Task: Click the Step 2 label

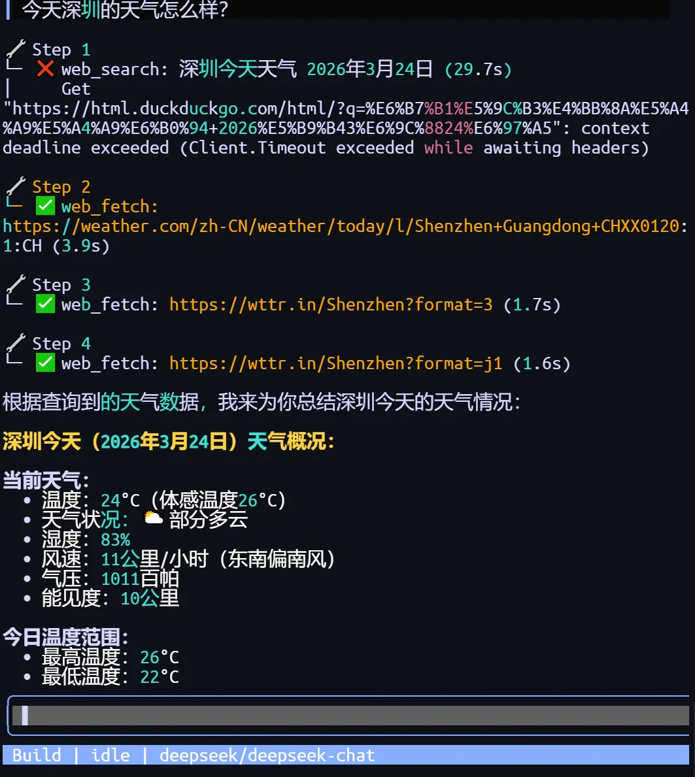Action: pos(61,187)
